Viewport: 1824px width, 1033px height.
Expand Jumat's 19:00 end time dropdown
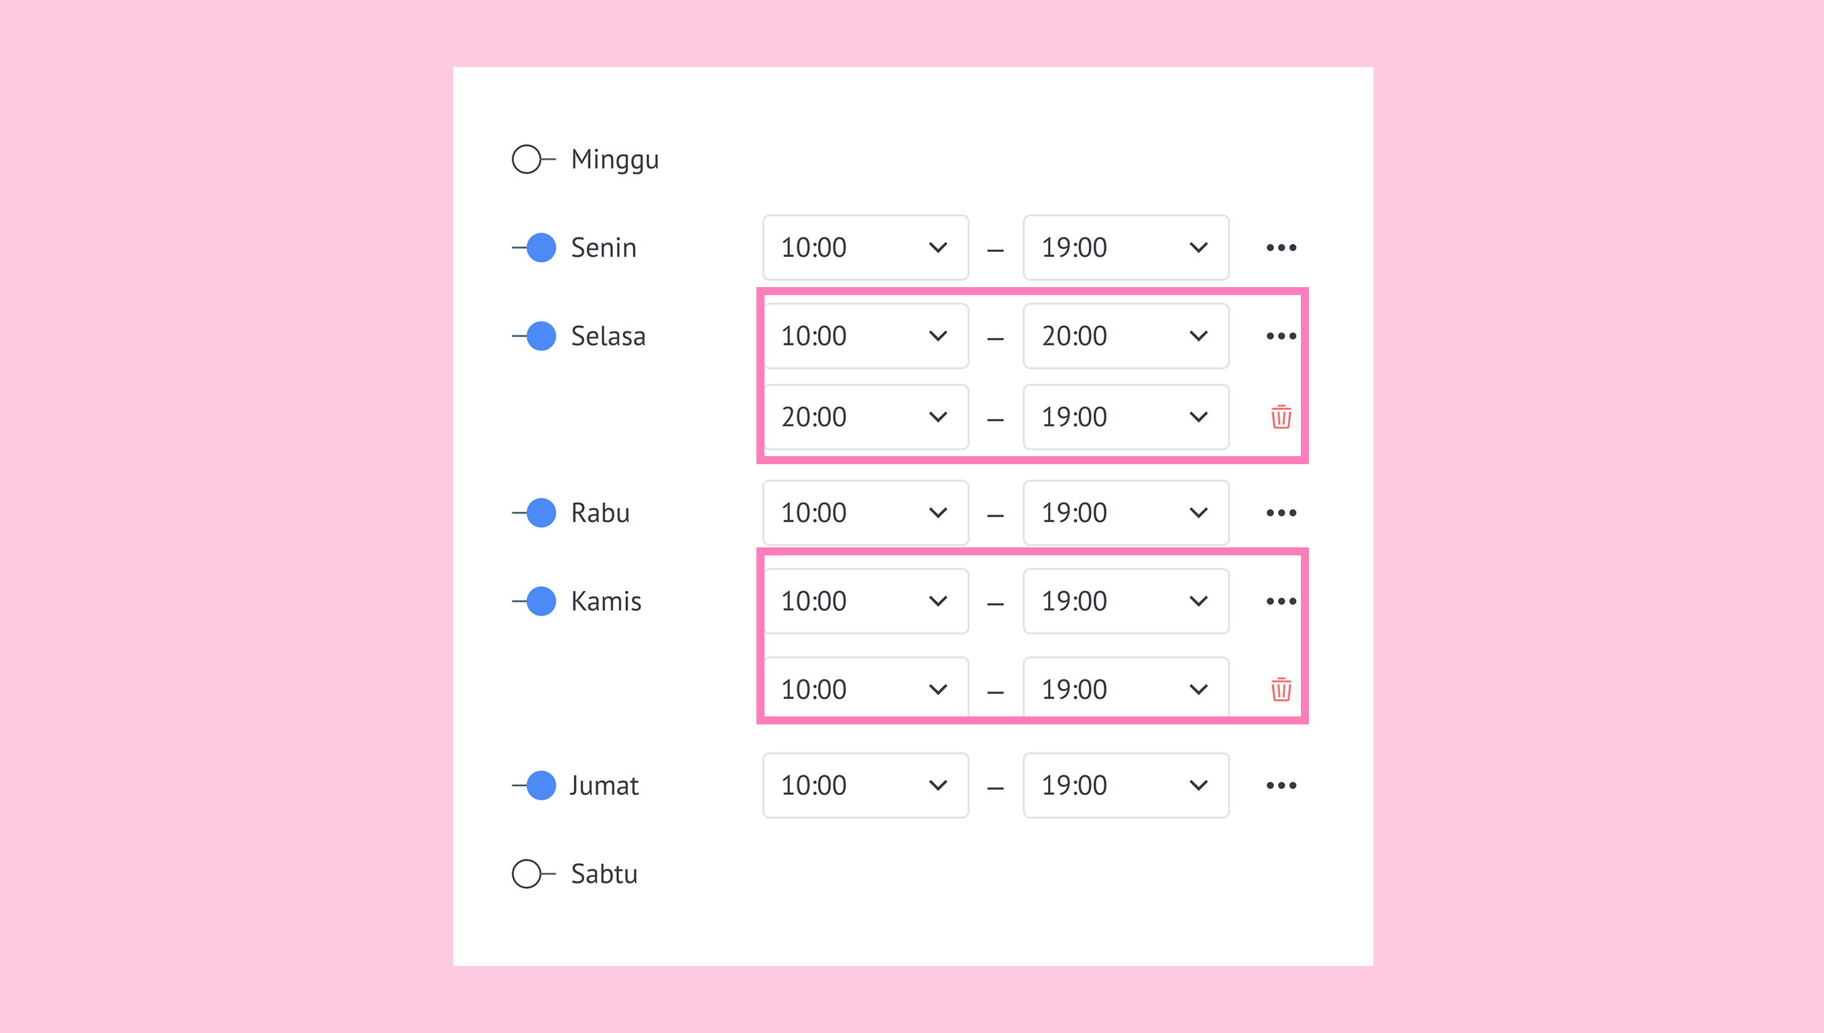click(x=1125, y=785)
